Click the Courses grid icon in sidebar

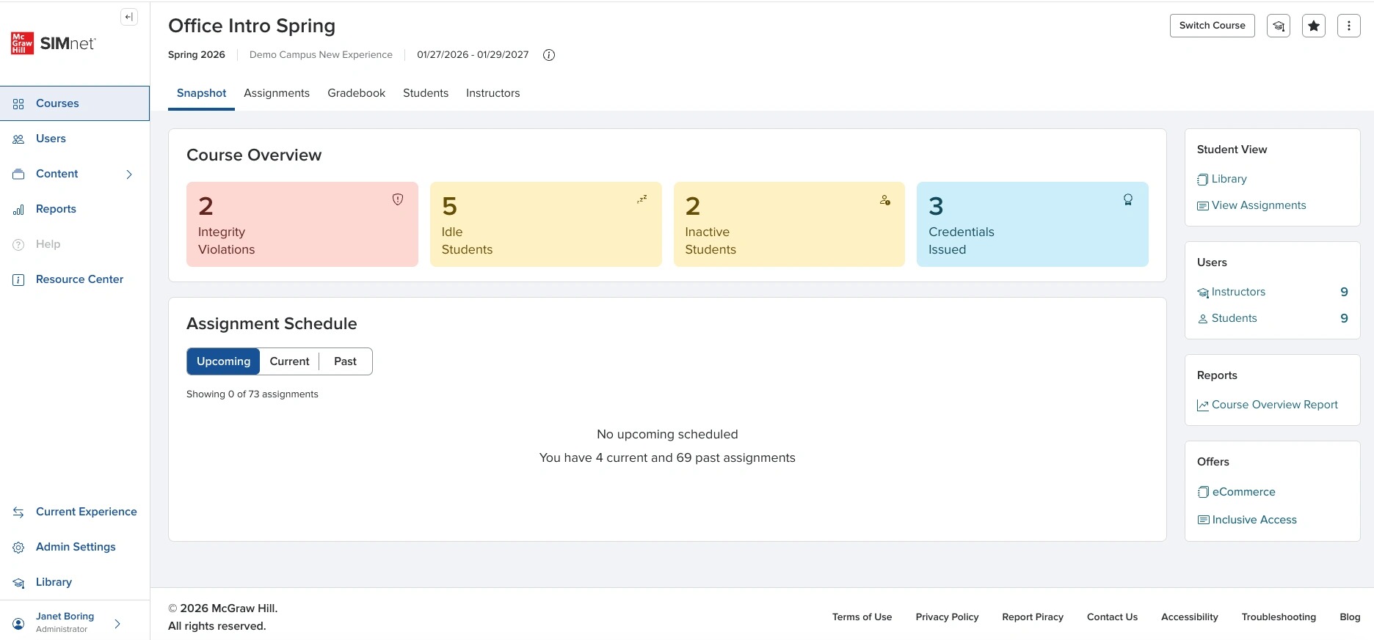coord(19,104)
